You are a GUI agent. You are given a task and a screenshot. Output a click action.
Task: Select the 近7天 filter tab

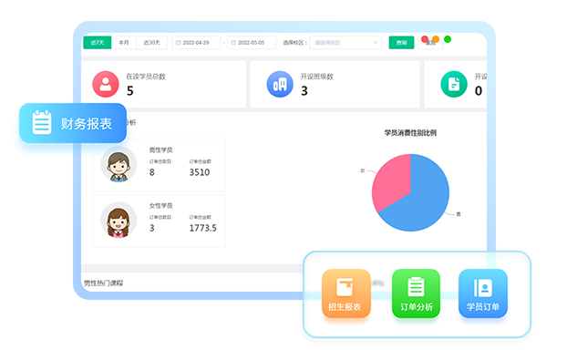[98, 43]
